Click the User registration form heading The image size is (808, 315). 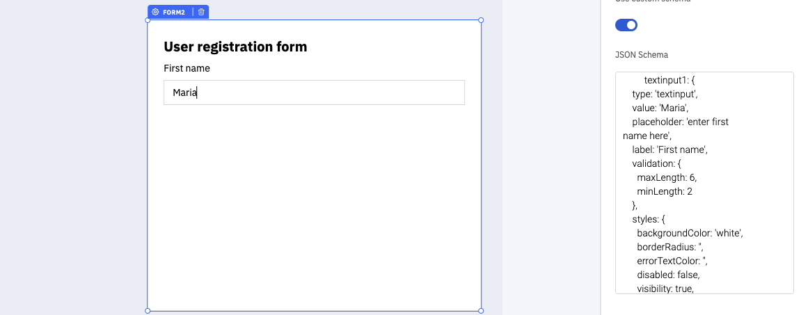[x=235, y=47]
